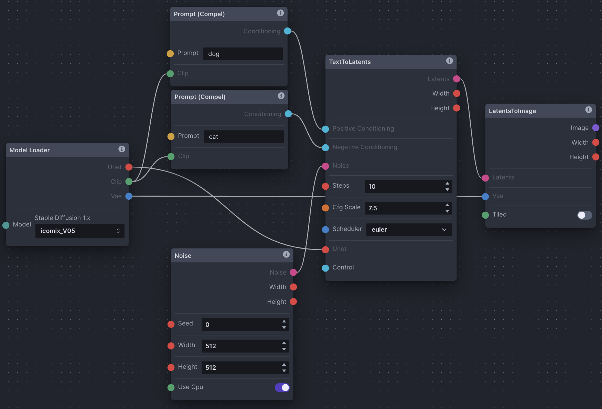
Task: Click Control input handle on TextToLatents
Action: point(325,268)
